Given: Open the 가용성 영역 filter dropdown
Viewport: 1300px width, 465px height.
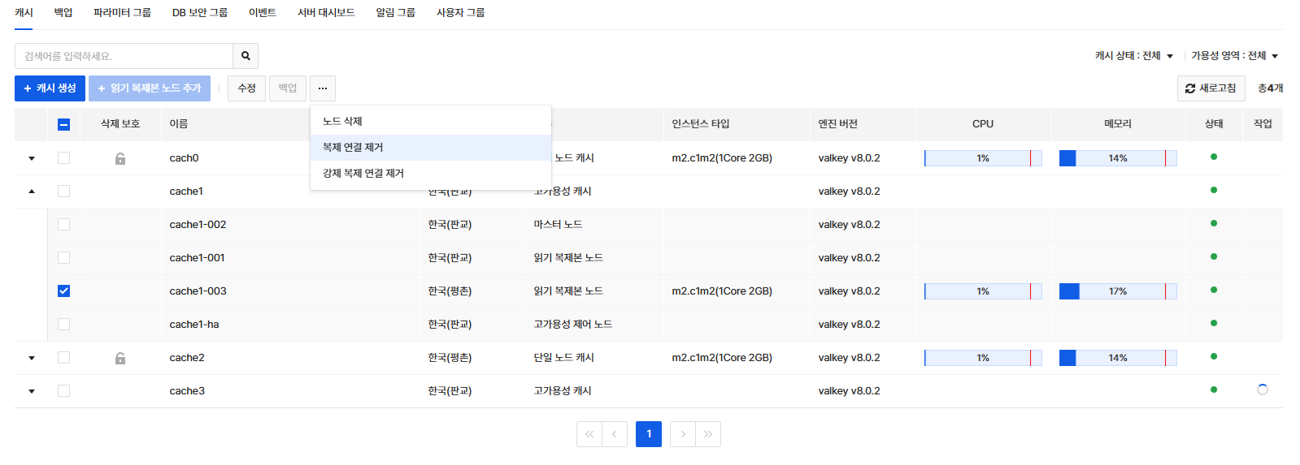Looking at the screenshot, I should [1234, 56].
